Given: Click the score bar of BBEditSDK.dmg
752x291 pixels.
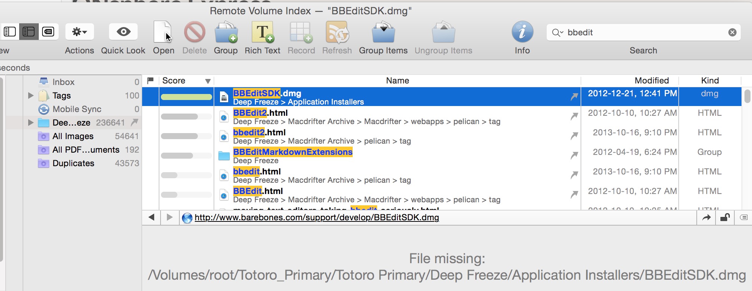Looking at the screenshot, I should click(x=186, y=97).
